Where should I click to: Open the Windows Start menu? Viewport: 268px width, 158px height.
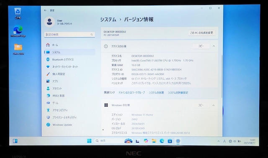pos(89,141)
